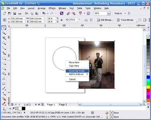This screenshot has width=151, height=120.
Task: Click the Paste icon in toolbar
Action: pyautogui.click(x=37, y=13)
